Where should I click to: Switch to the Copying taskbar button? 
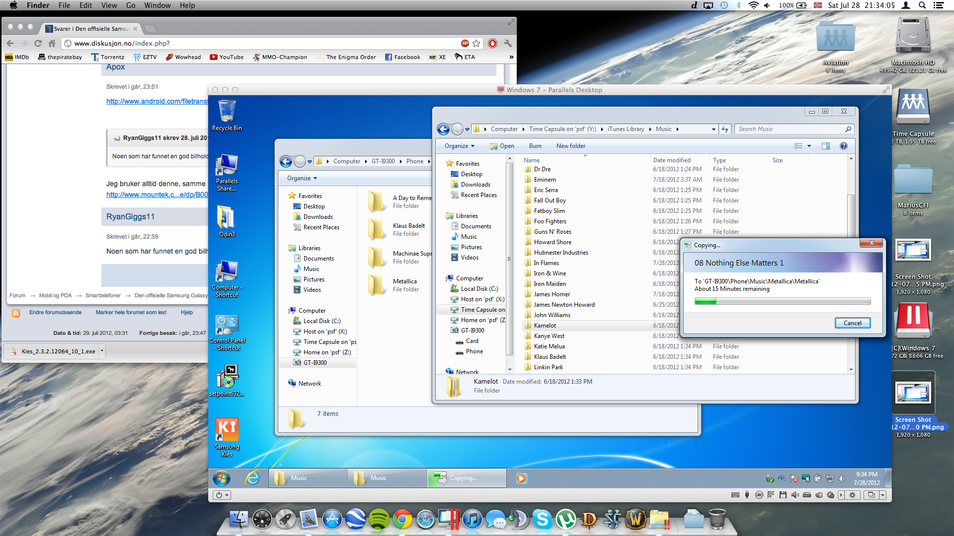467,478
